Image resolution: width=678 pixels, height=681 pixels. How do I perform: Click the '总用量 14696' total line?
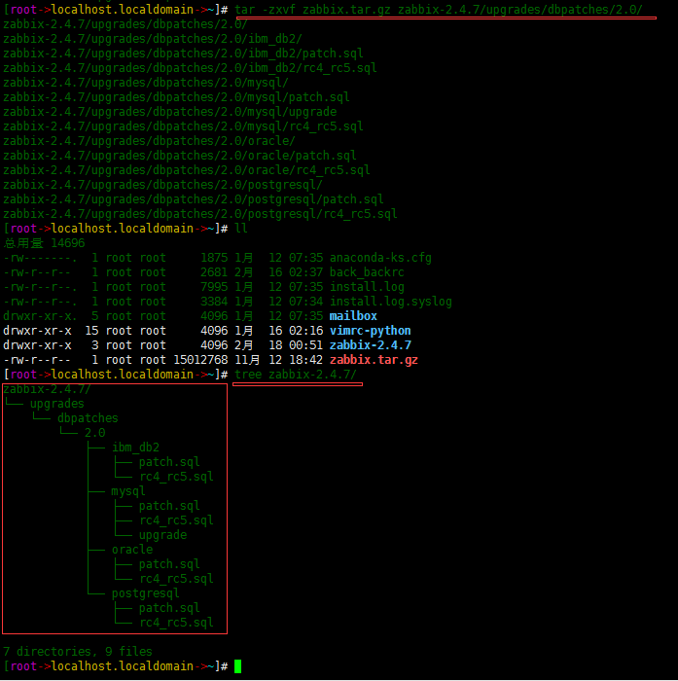(x=44, y=243)
